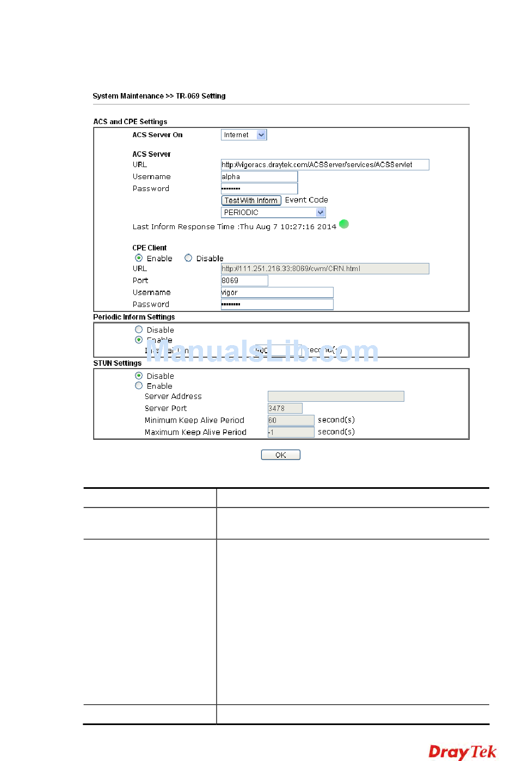Click the ACS Server Username field containing alpha
The image size is (517, 761).
(x=259, y=176)
